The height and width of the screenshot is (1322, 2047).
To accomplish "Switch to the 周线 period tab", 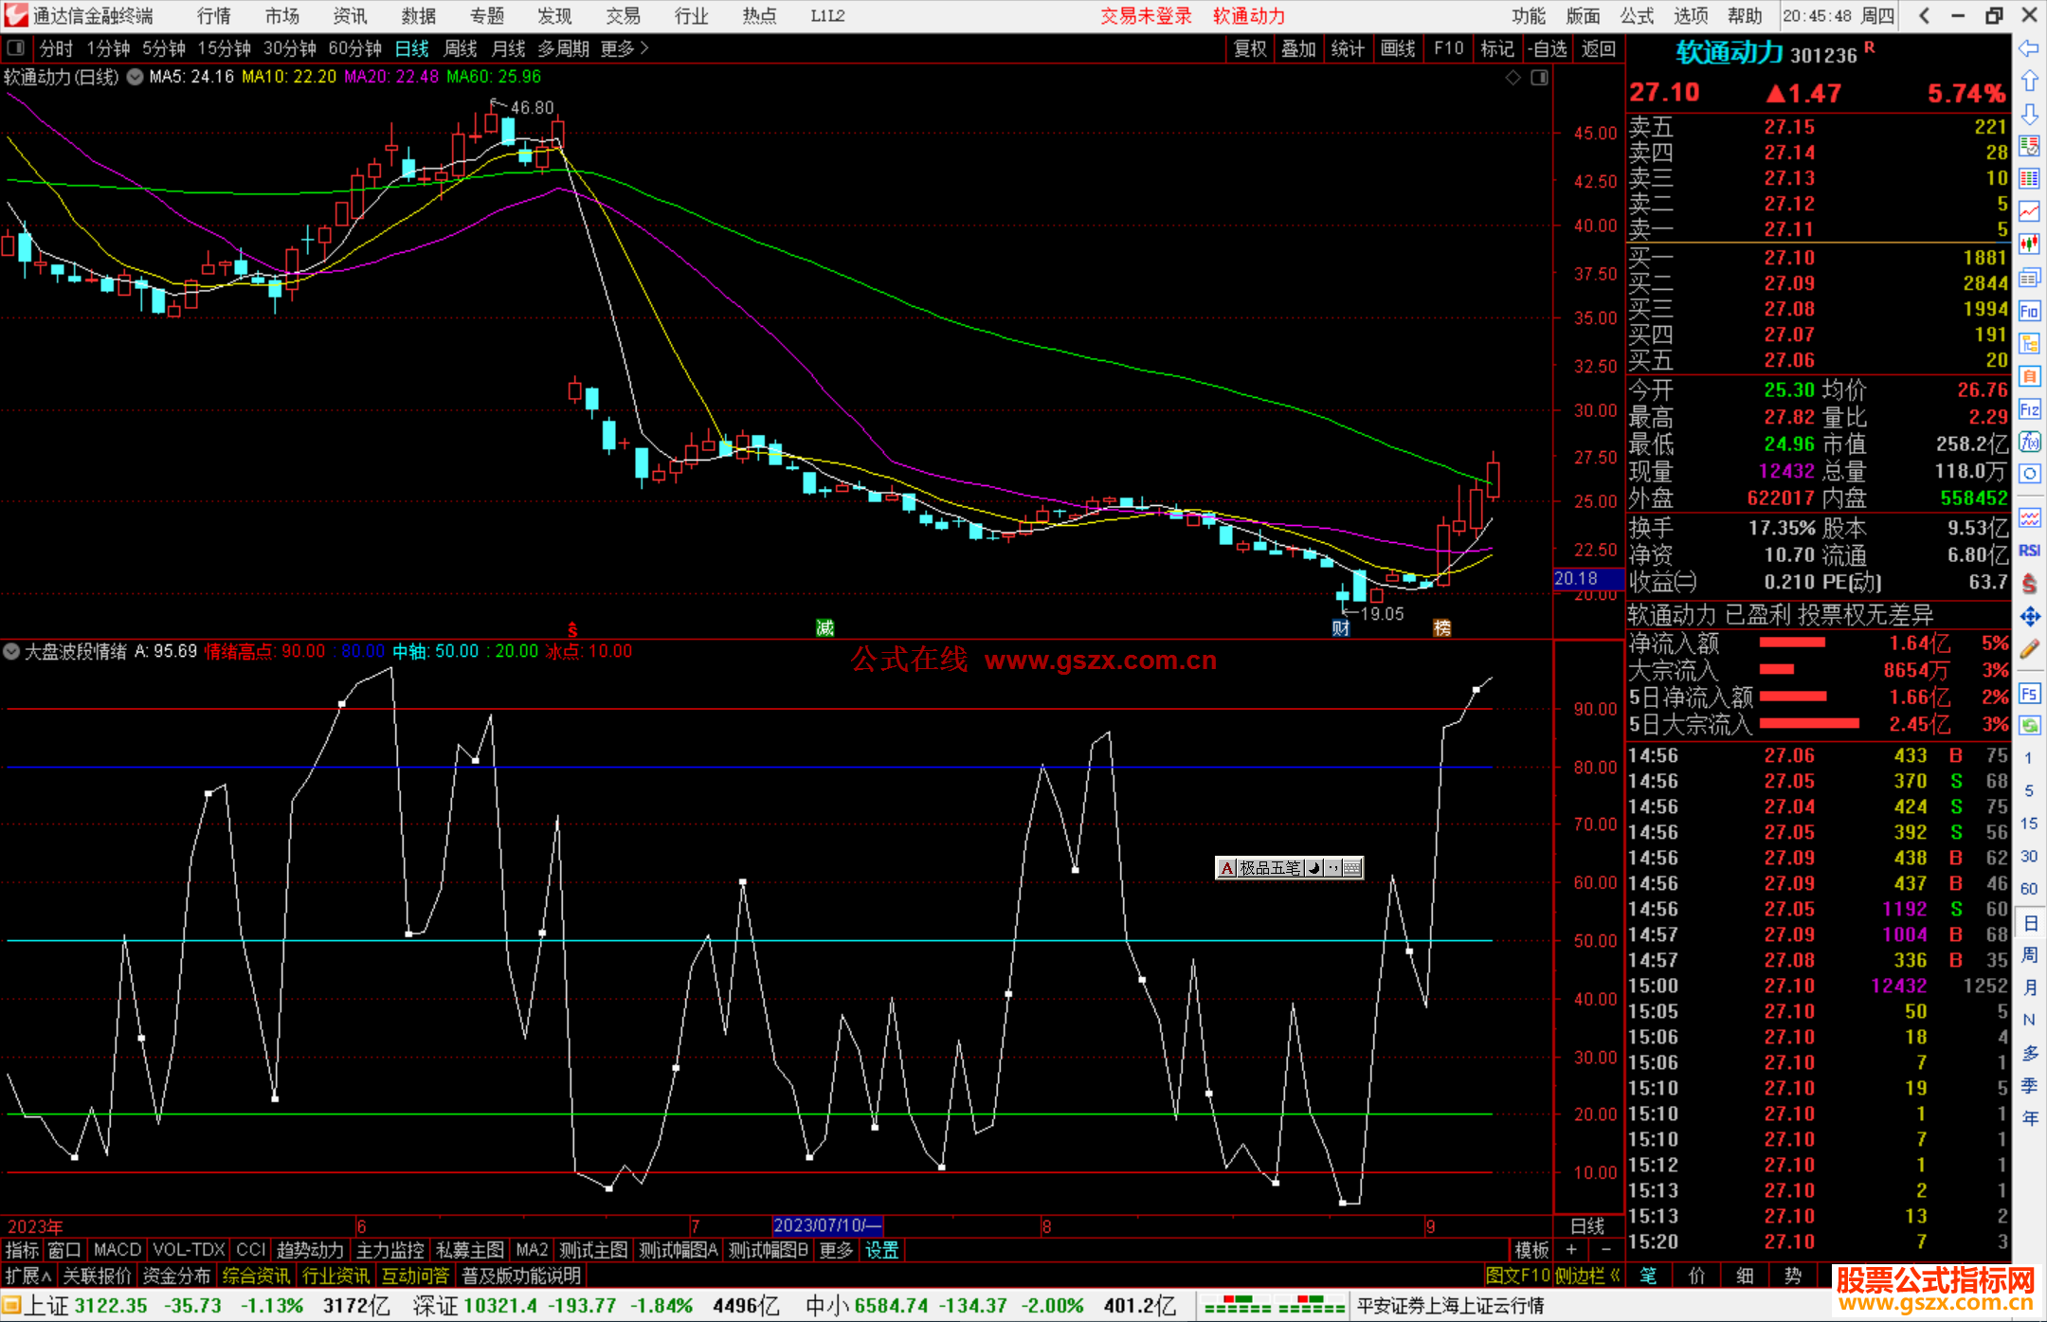I will pyautogui.click(x=461, y=48).
